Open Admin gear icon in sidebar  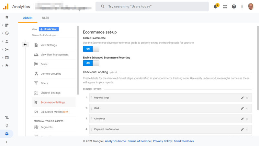point(7,134)
